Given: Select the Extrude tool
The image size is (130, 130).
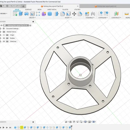Looking at the screenshot, I should (21, 14).
